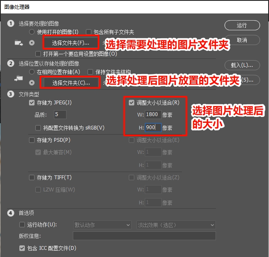Enable 打开第一个要应用设置的图像(O) checkbox
The image size is (269, 257).
[38, 54]
